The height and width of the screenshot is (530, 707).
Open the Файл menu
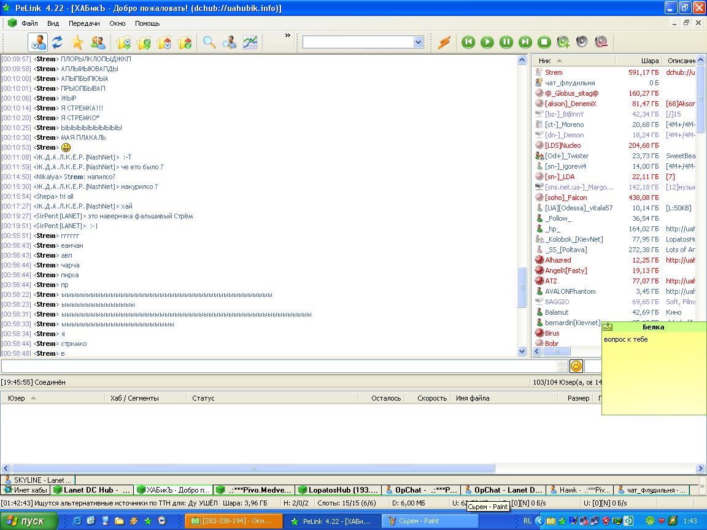tap(29, 23)
